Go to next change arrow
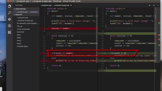This screenshot has width=162, height=91. tap(154, 5)
